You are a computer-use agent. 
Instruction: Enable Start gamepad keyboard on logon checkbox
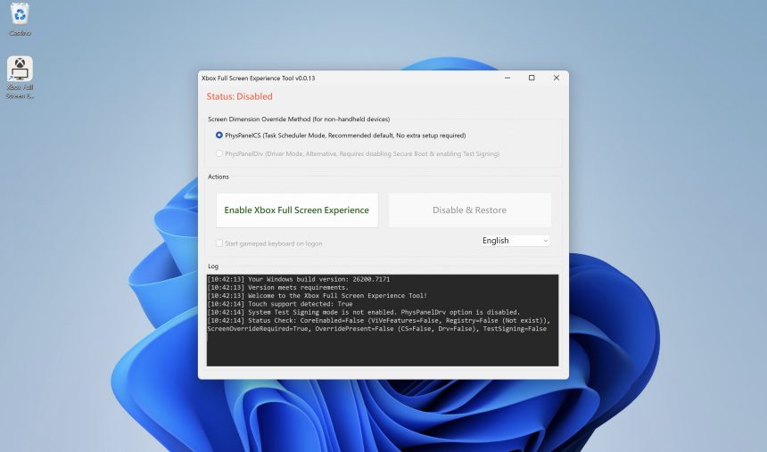point(219,243)
